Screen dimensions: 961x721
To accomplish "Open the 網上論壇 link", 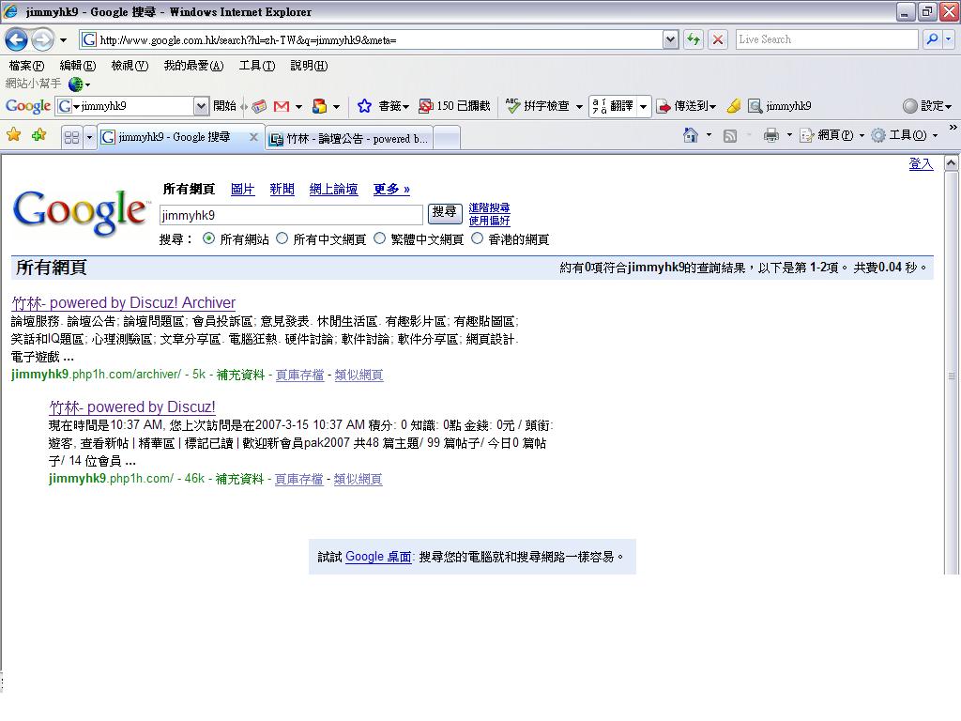I will pos(333,189).
